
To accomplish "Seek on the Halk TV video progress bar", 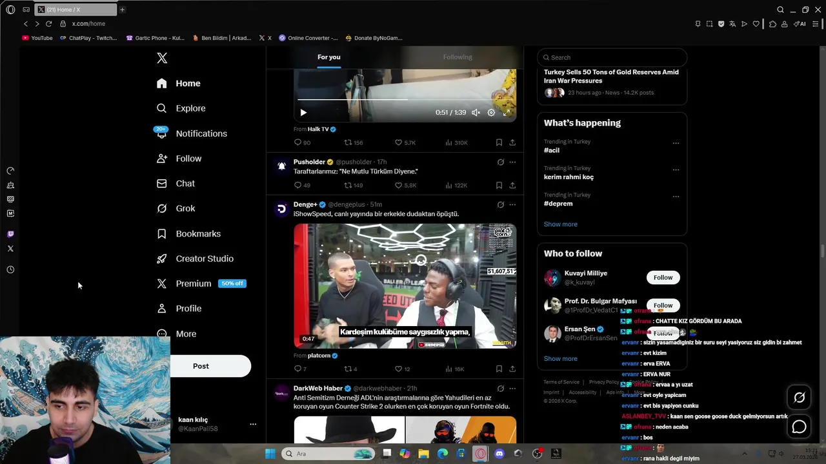I will [x=405, y=100].
